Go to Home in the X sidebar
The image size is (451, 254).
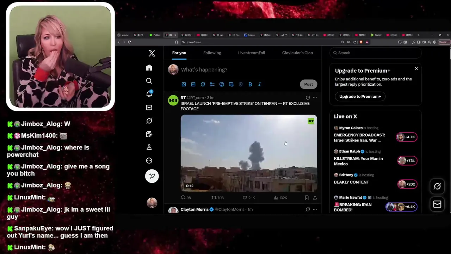[x=149, y=68]
